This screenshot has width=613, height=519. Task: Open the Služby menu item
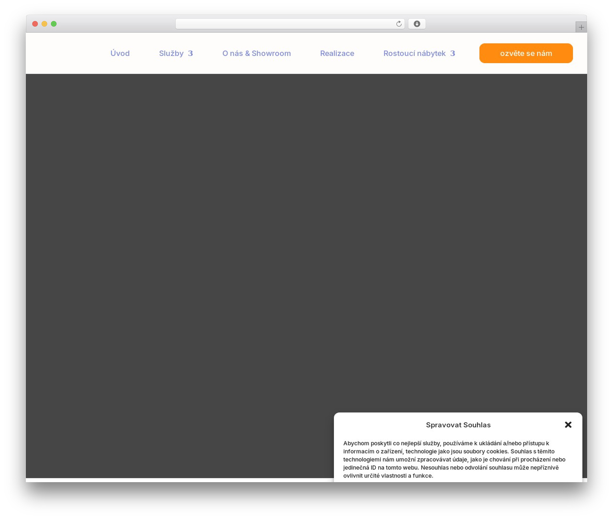[171, 53]
